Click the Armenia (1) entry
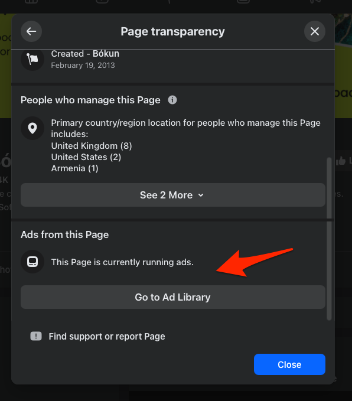Screen dimensions: 352x401 74,168
